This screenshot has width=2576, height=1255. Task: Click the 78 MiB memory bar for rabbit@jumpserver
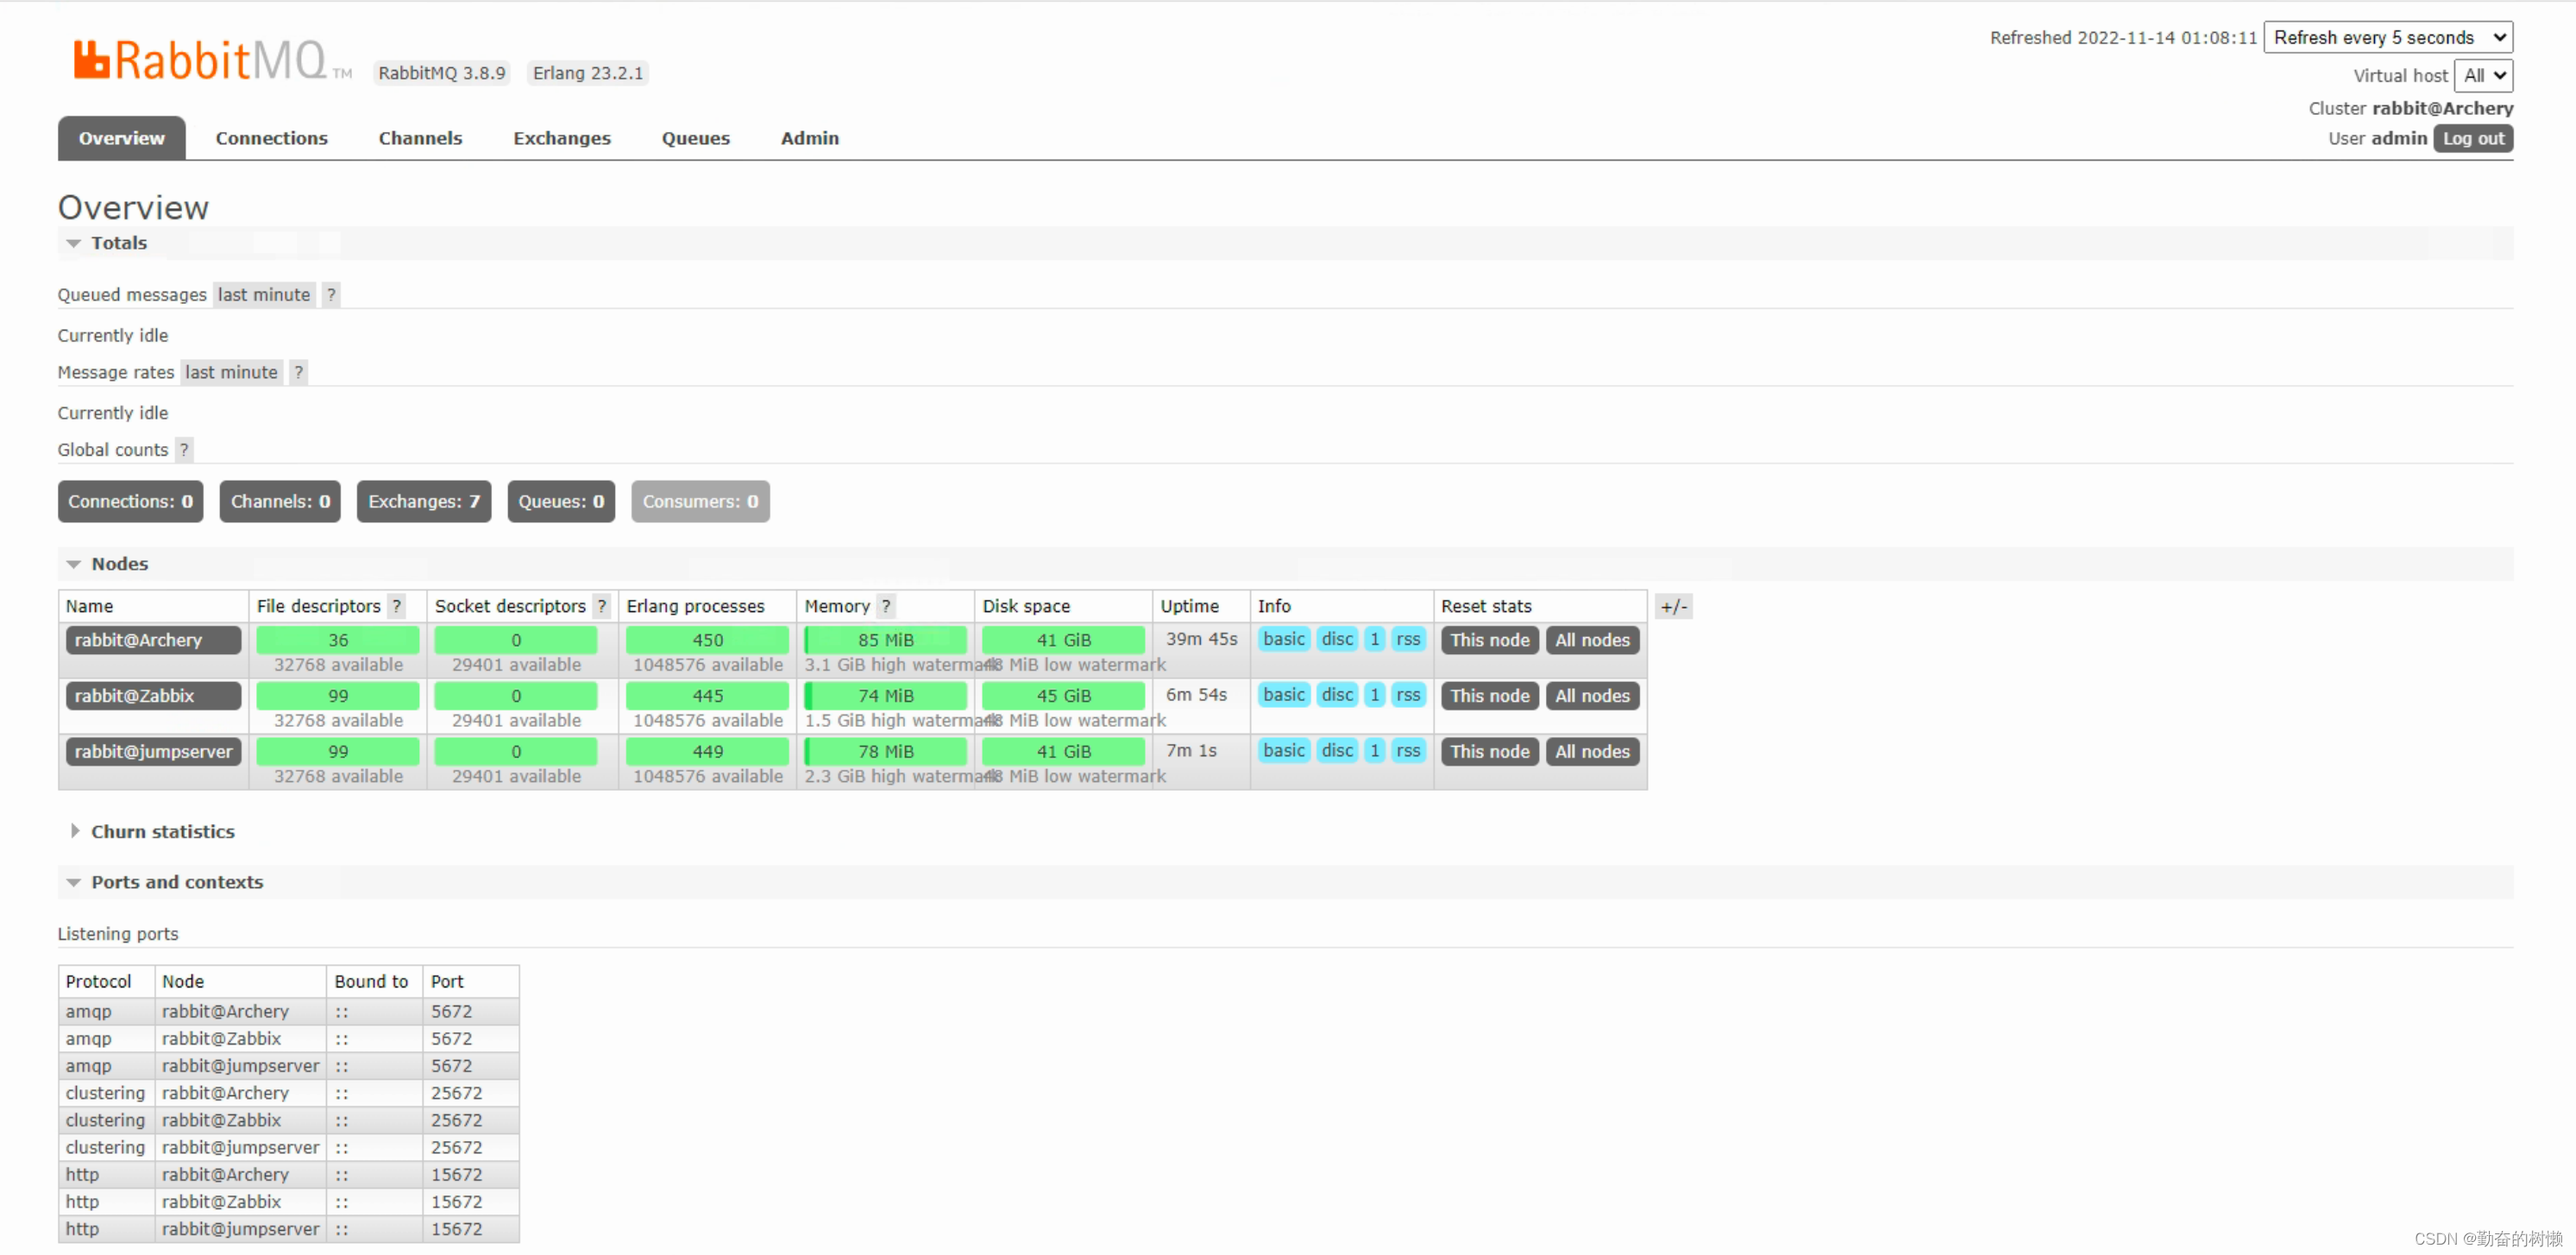point(885,752)
